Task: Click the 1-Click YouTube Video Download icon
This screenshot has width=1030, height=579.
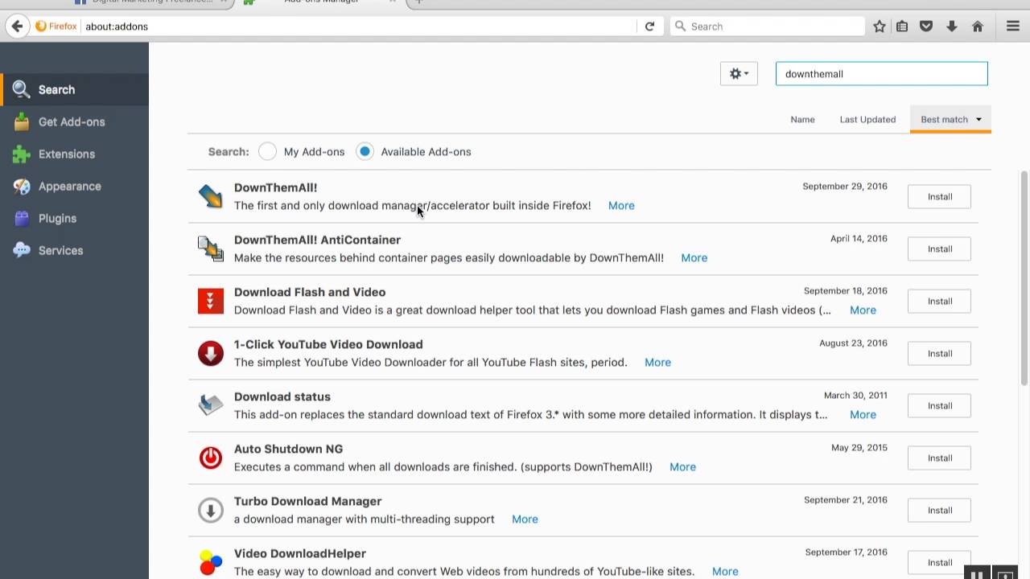Action: pos(210,353)
